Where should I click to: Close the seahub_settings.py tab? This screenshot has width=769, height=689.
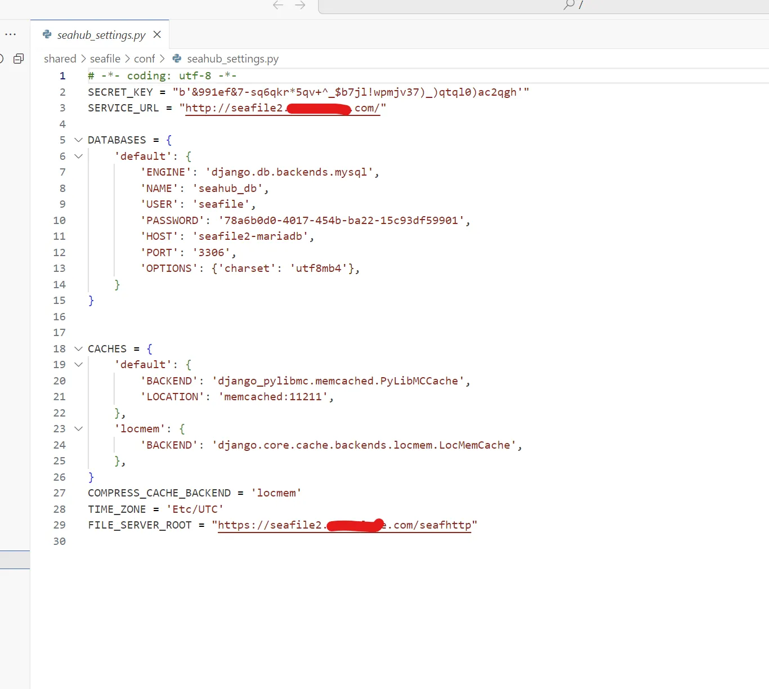157,35
